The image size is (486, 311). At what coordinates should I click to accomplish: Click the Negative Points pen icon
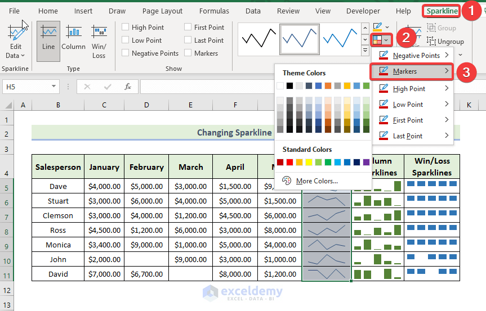[x=384, y=56]
